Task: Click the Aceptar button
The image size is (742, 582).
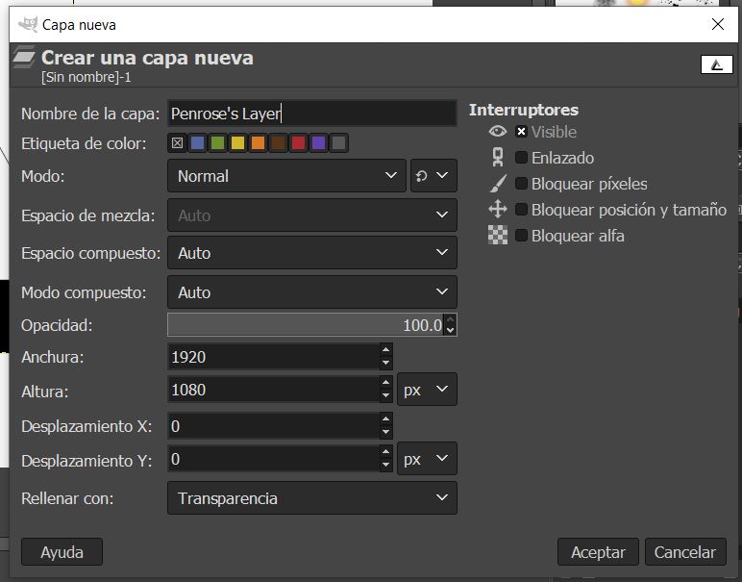Action: point(598,551)
